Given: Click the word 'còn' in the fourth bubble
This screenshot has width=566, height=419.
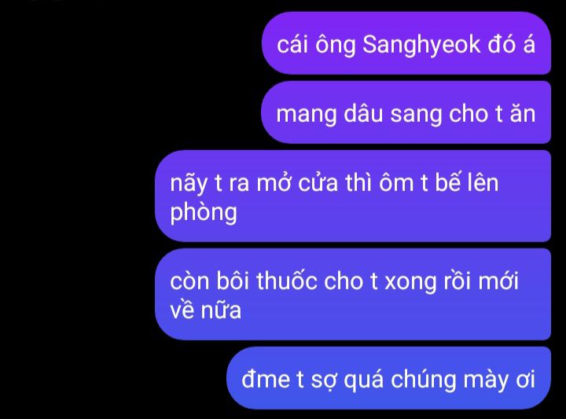Looking at the screenshot, I should [189, 281].
